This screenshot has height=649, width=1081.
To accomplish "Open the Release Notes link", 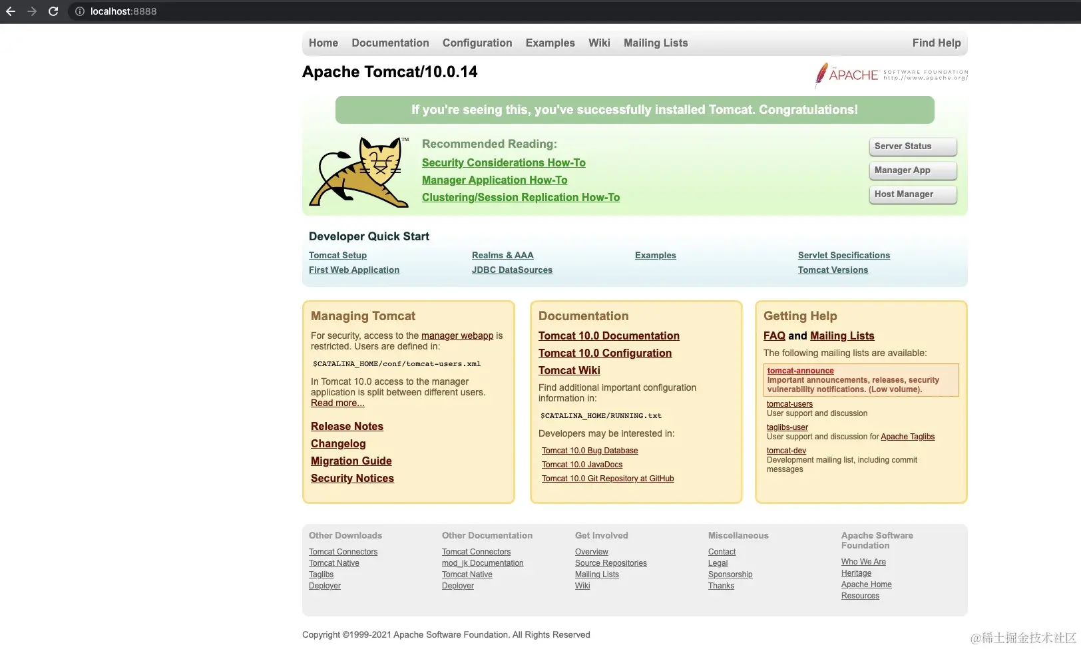I will 347,426.
